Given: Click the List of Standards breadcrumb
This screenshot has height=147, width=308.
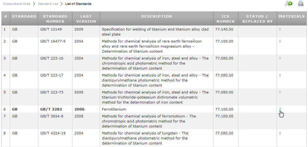Looking at the screenshot, I should click(x=78, y=4).
